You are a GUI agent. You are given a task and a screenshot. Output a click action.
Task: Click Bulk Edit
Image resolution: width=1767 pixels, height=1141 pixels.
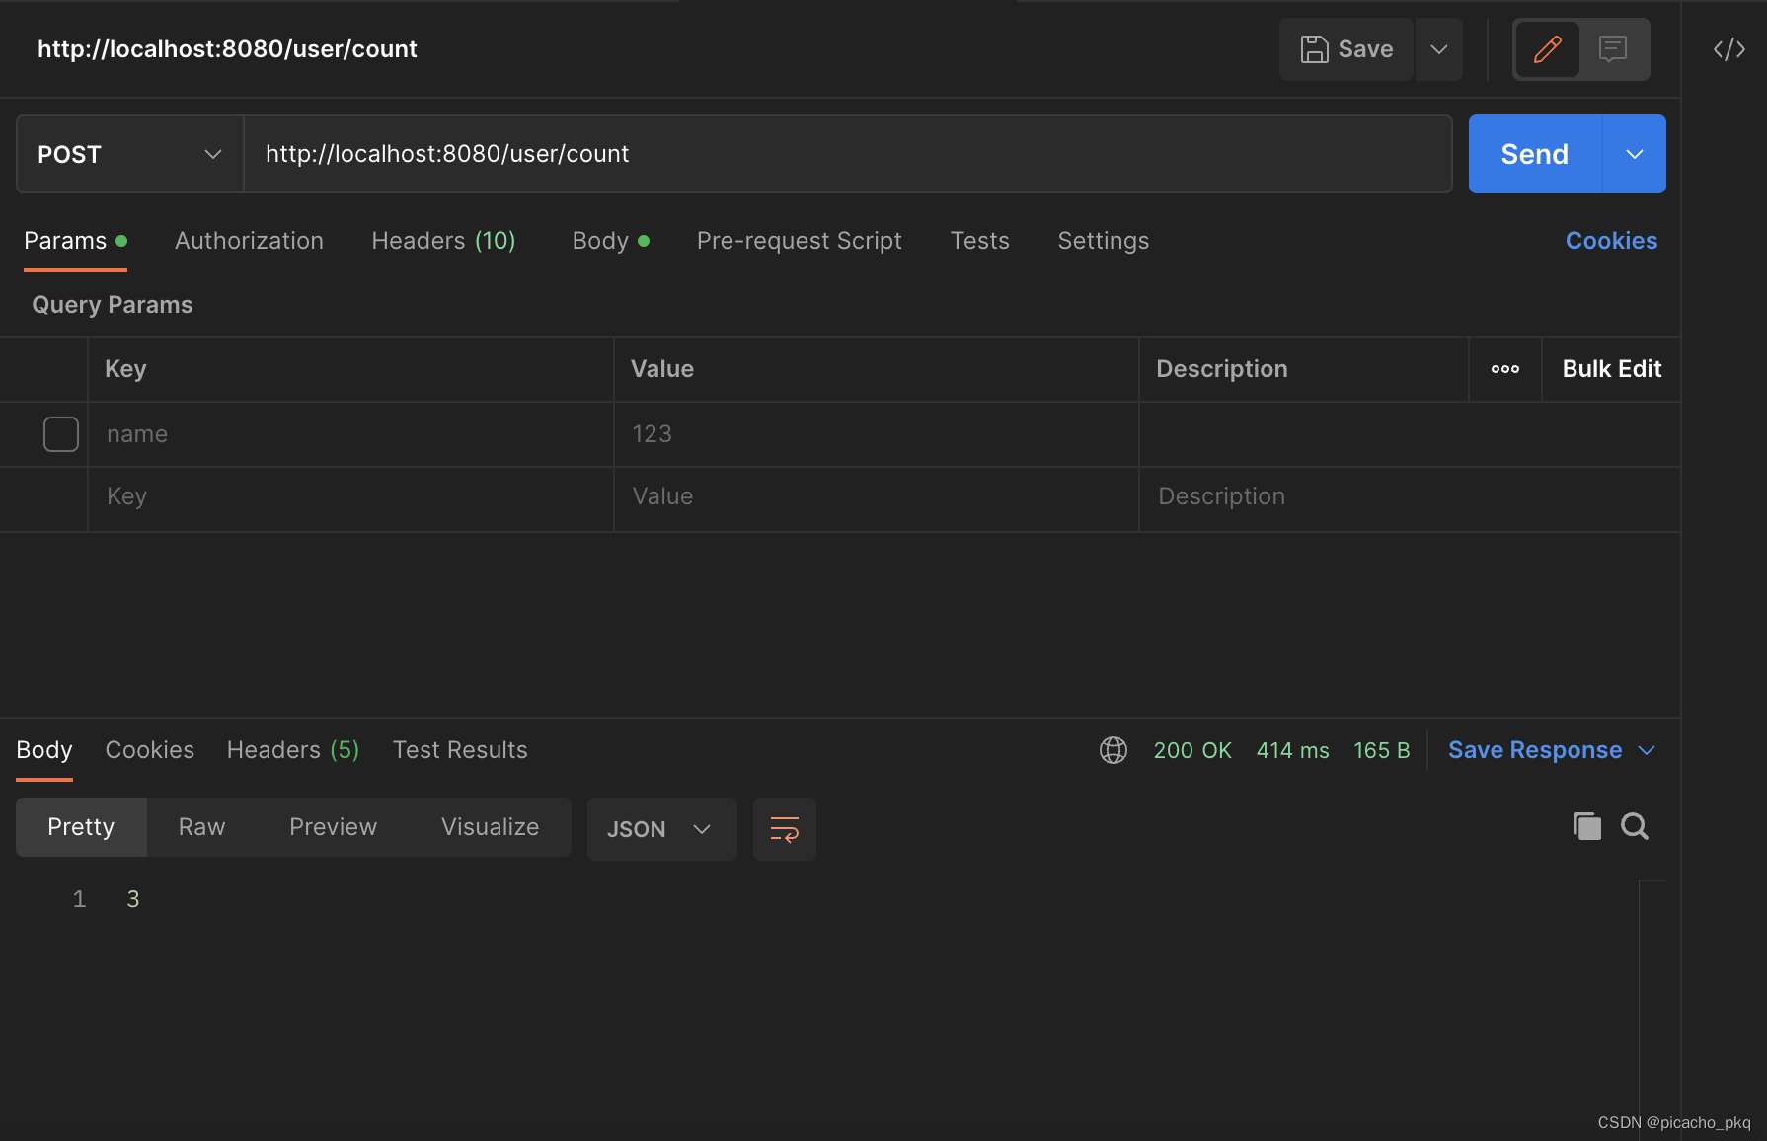coord(1612,369)
